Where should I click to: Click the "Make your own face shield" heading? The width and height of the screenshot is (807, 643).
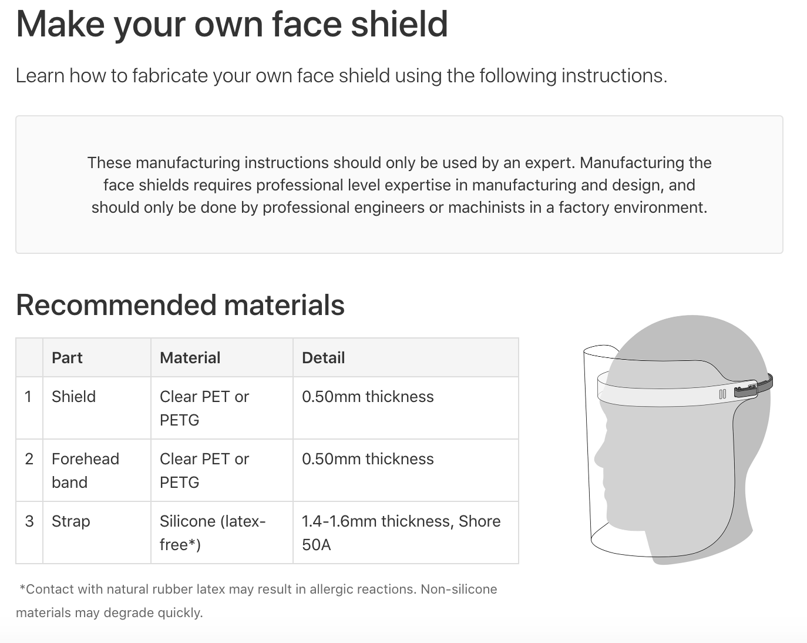coord(232,24)
